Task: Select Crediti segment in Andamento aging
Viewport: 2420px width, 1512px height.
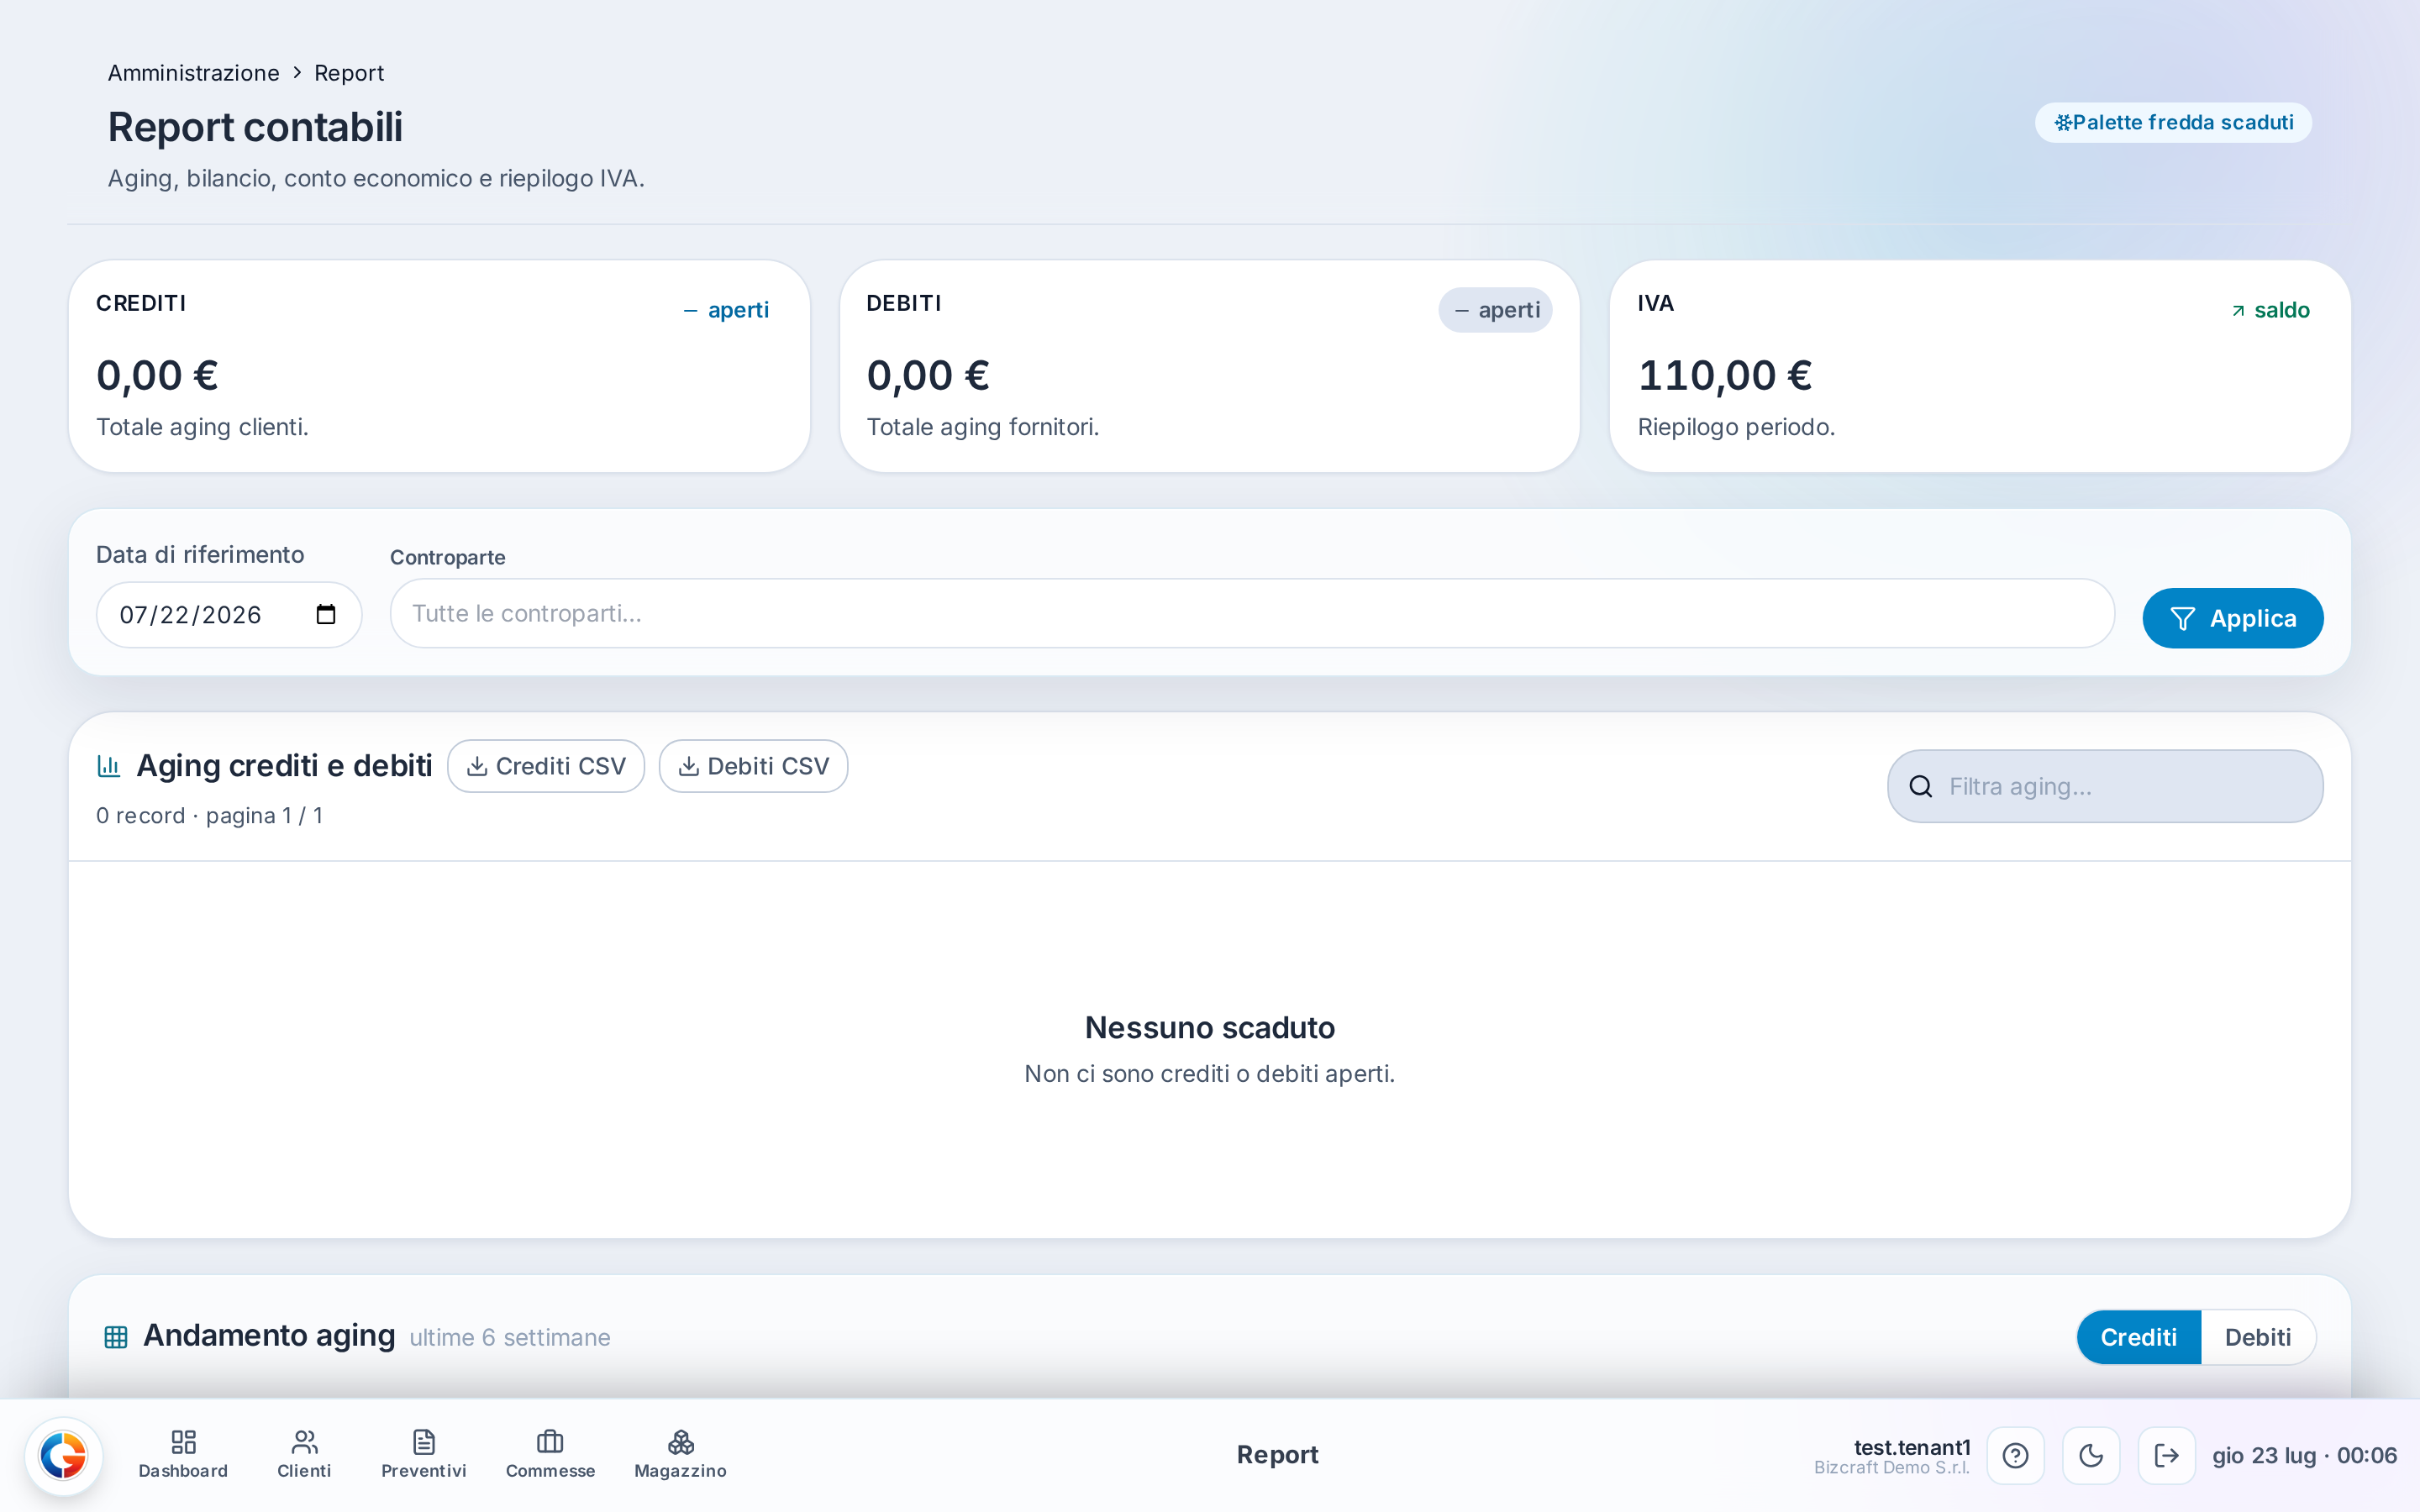Action: [2138, 1337]
